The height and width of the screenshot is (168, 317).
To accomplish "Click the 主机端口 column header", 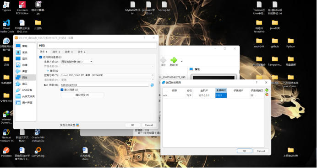I will pyautogui.click(x=221, y=90).
